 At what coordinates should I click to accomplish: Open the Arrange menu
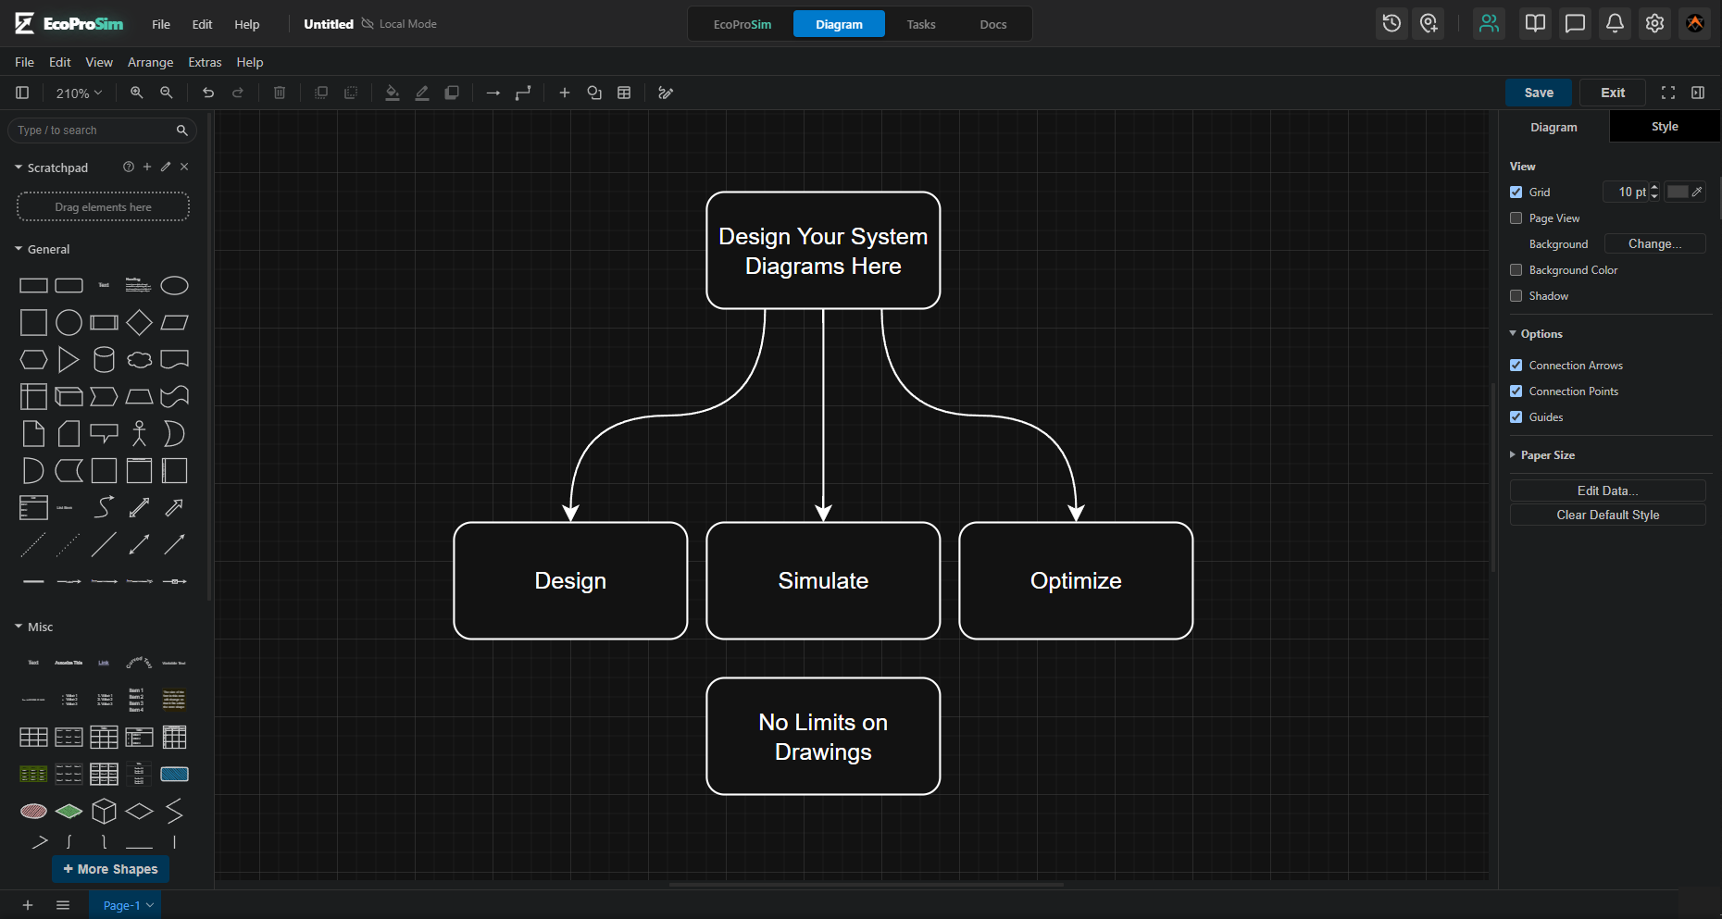coord(150,62)
